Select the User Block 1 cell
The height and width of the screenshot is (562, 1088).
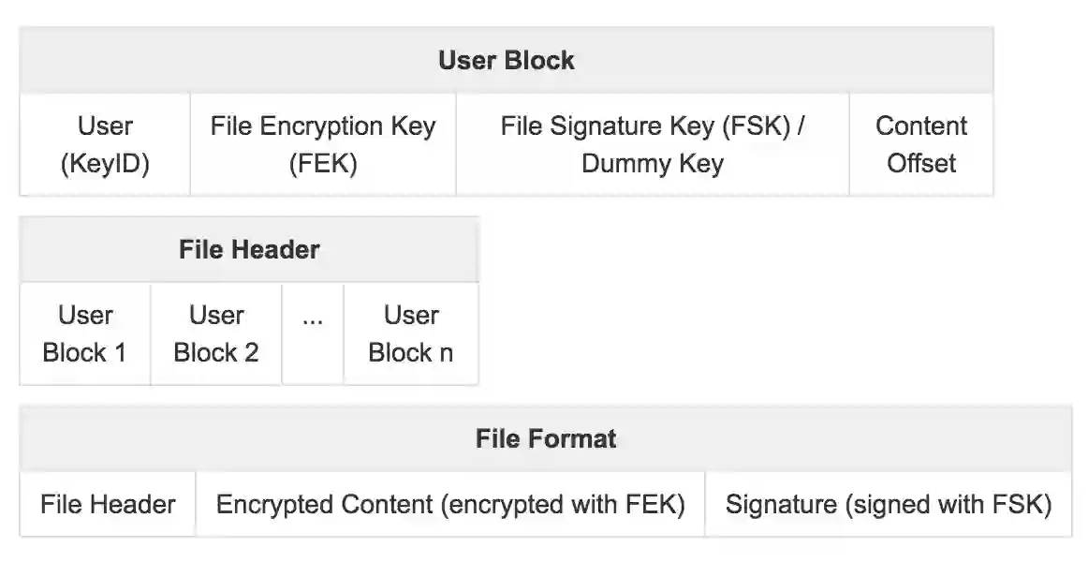84,333
